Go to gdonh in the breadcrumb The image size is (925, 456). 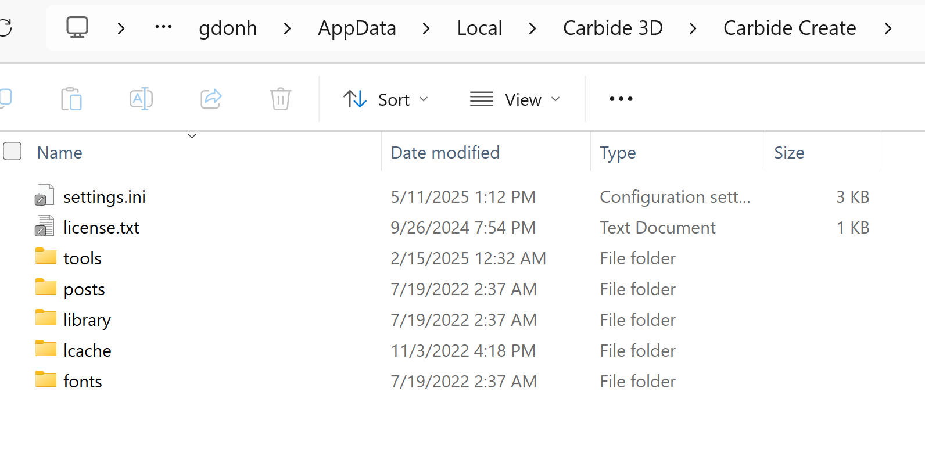coord(228,28)
